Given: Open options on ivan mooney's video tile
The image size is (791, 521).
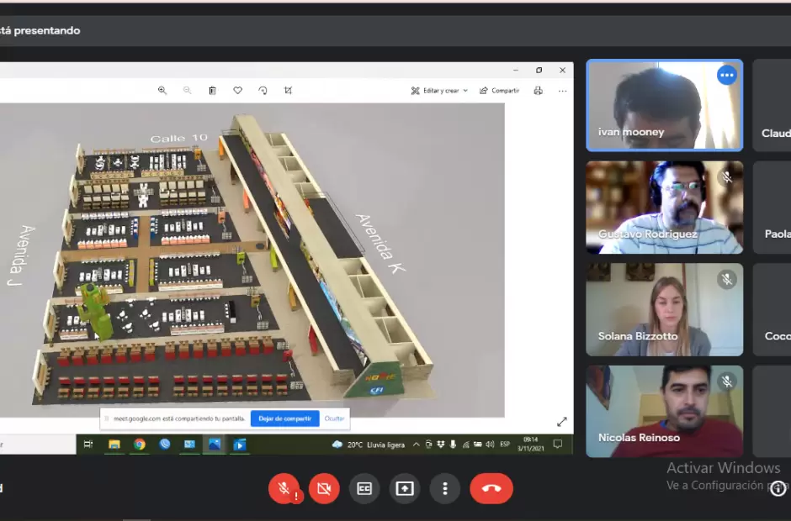Looking at the screenshot, I should click(727, 76).
